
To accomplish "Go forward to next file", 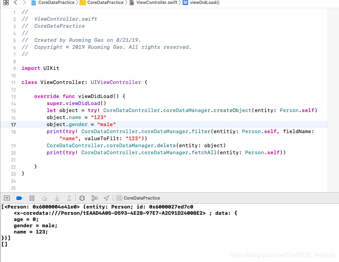I will (24, 3).
